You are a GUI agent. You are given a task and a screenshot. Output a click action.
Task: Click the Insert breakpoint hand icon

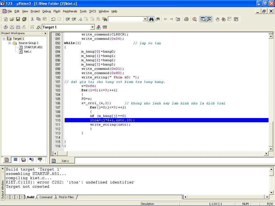point(217,19)
